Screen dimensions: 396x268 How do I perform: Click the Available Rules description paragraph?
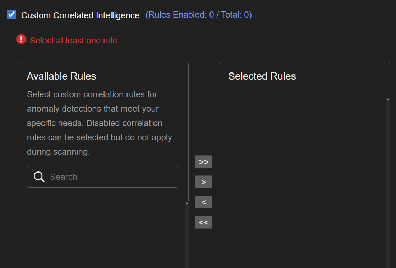pos(100,123)
